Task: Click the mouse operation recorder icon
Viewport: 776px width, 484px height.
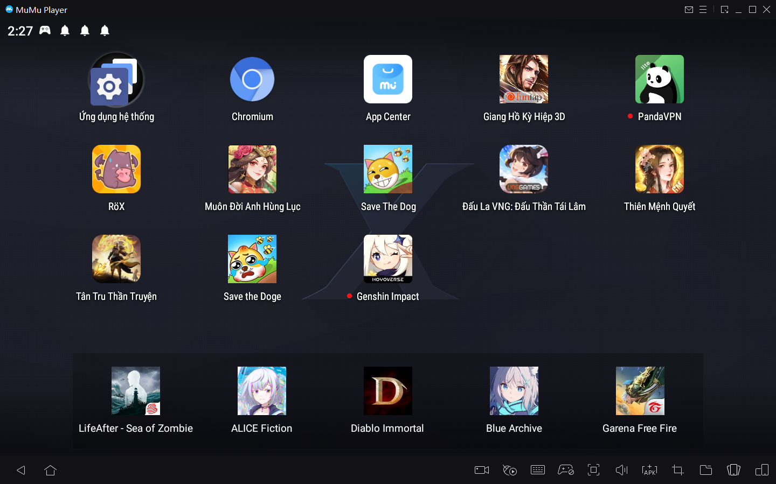Action: pyautogui.click(x=509, y=470)
